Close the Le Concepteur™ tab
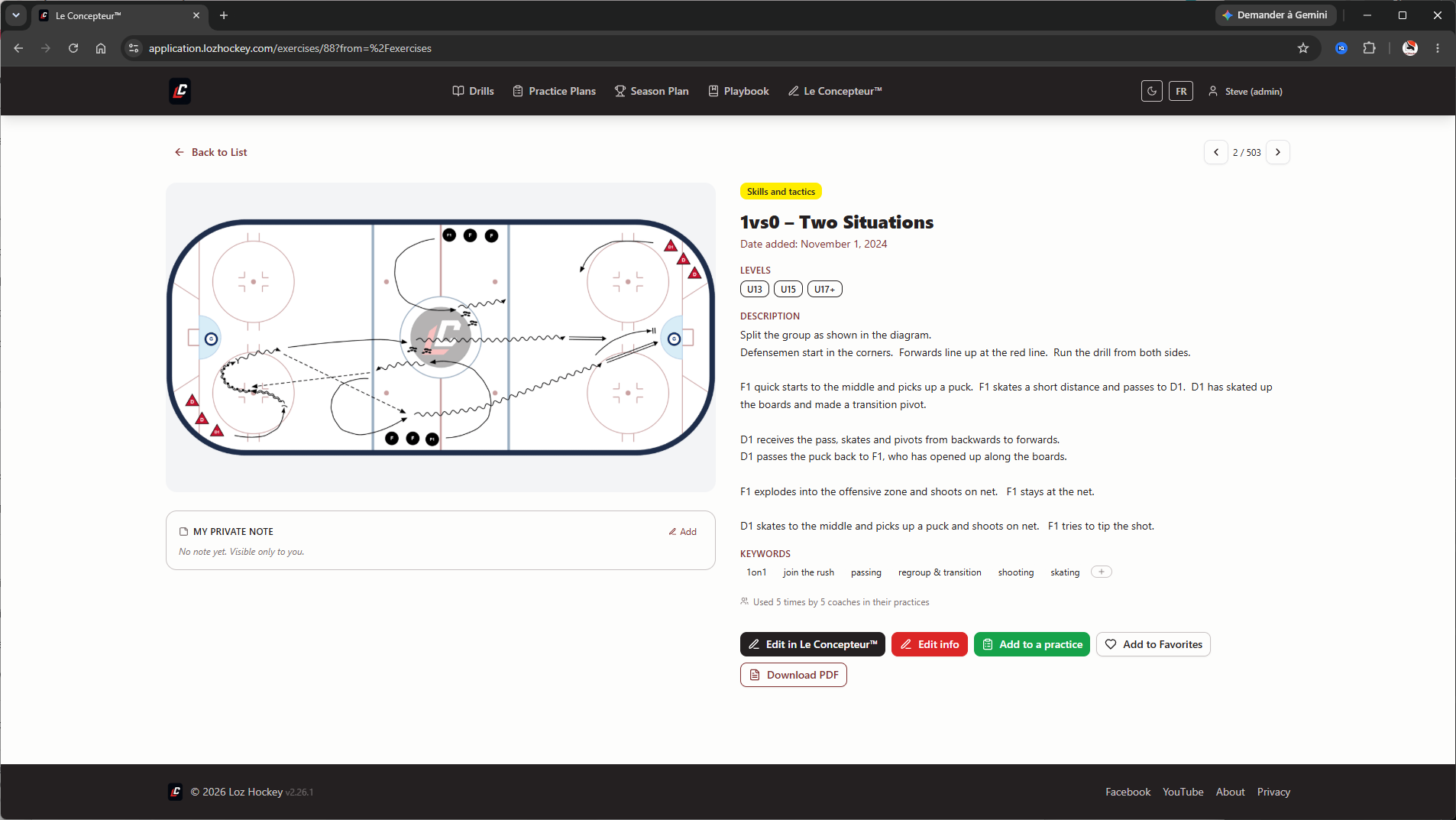This screenshot has height=820, width=1456. [x=196, y=15]
